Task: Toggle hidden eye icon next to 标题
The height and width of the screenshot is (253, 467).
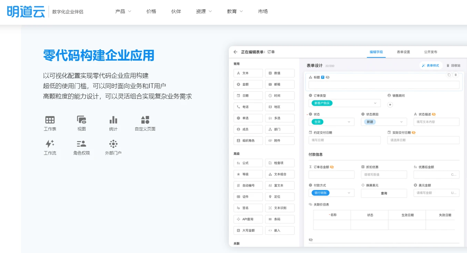Action: 328,77
